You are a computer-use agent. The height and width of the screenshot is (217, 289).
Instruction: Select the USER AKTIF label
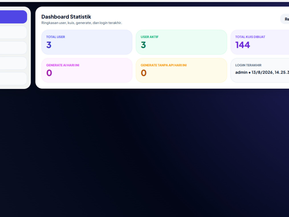149,37
